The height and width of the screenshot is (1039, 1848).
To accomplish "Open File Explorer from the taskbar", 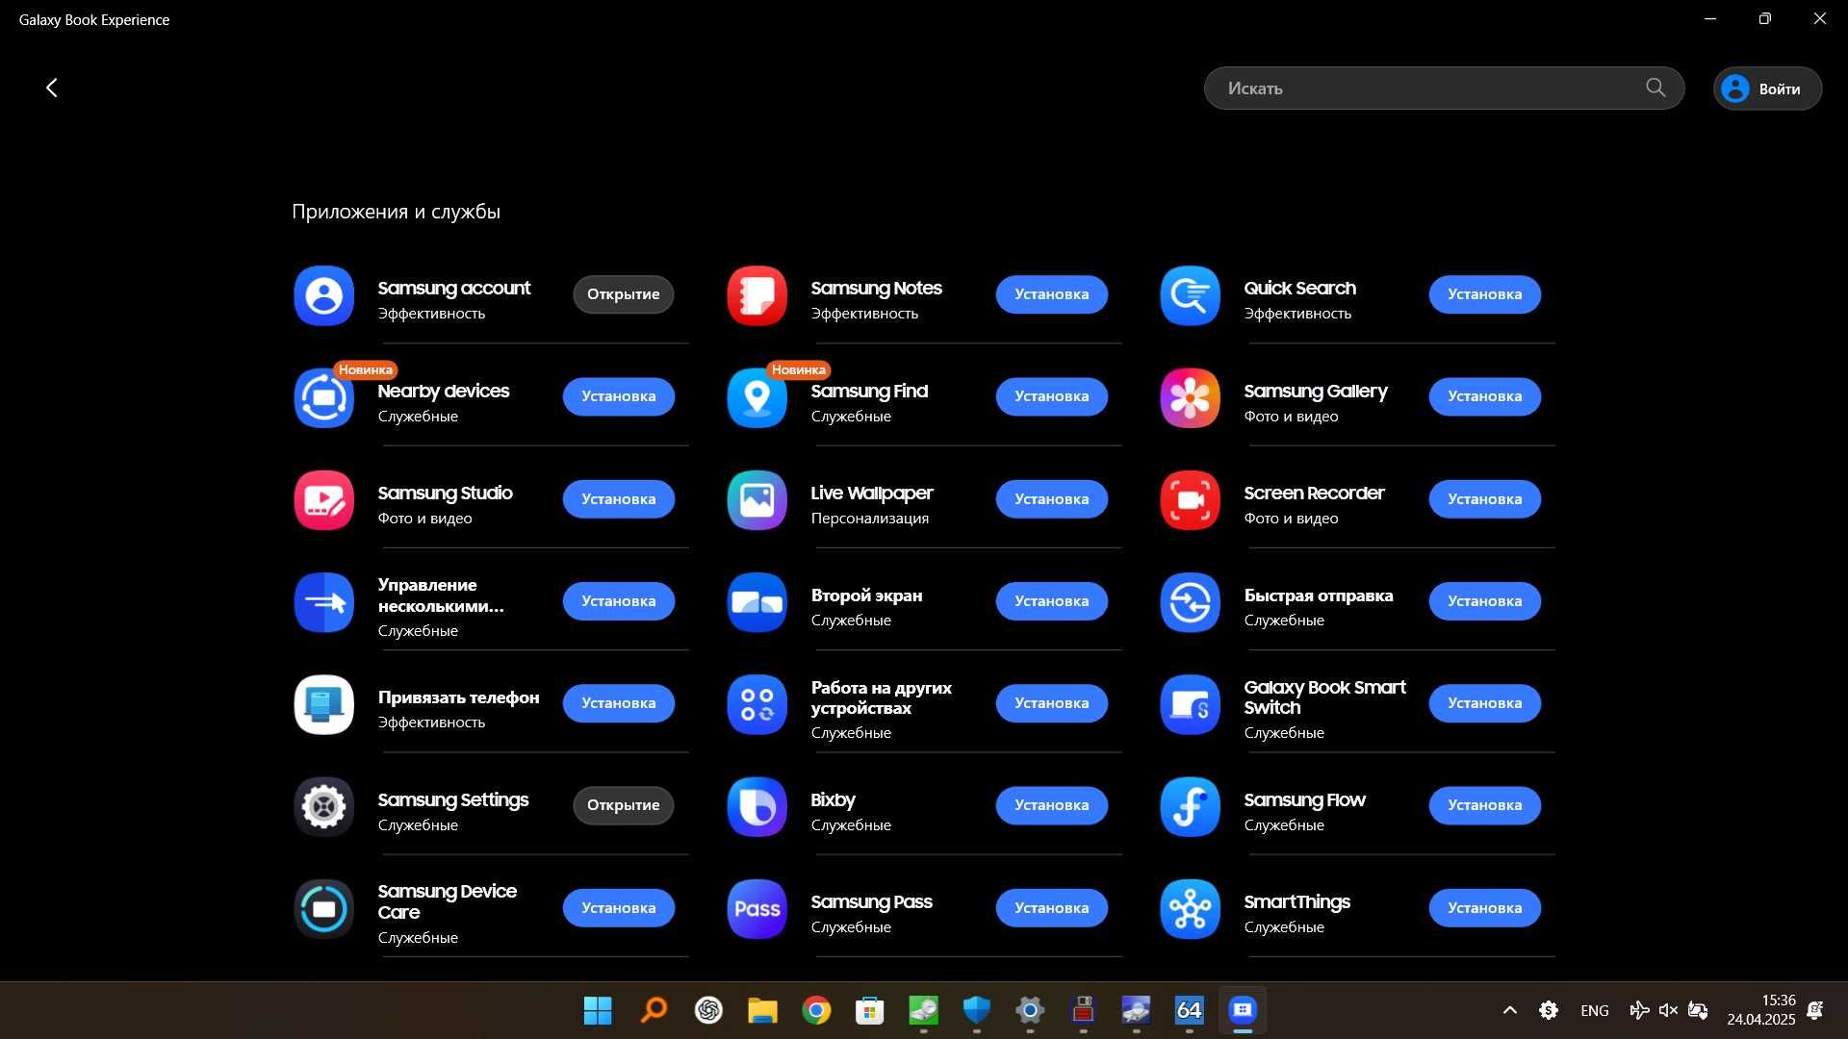I will [x=762, y=1010].
